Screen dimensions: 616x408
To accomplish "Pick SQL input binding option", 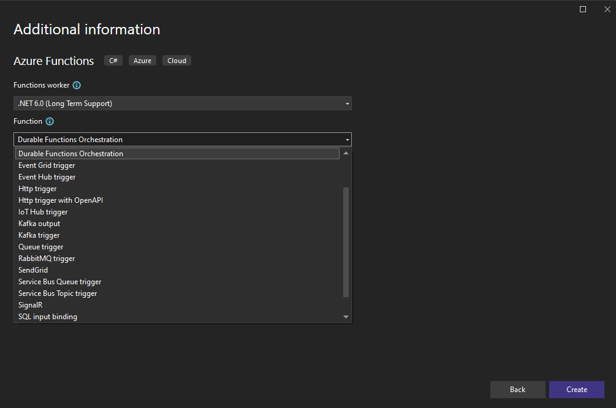I will (x=48, y=317).
